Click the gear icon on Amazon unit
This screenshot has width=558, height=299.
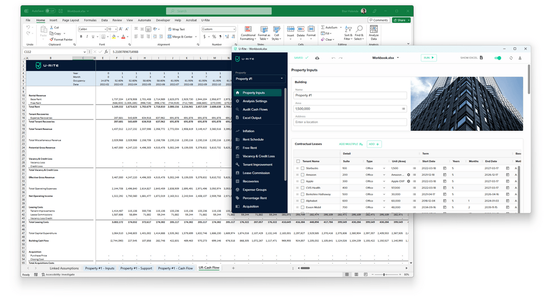(408, 175)
